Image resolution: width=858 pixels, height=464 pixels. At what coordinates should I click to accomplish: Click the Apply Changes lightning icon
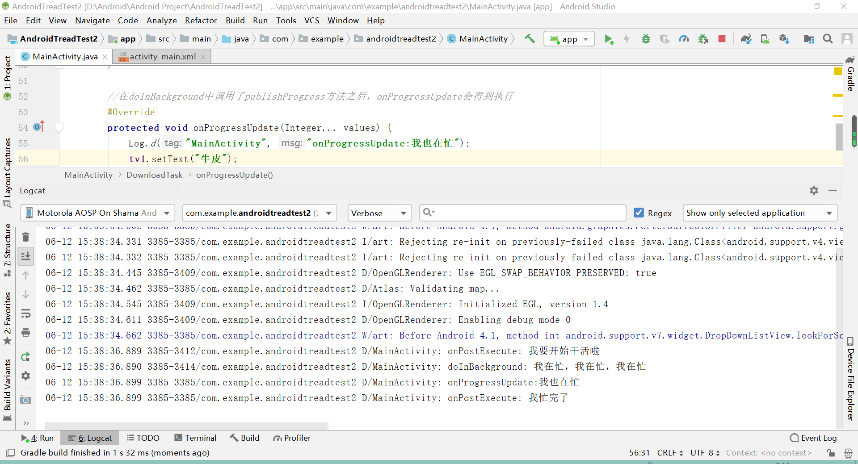click(627, 39)
